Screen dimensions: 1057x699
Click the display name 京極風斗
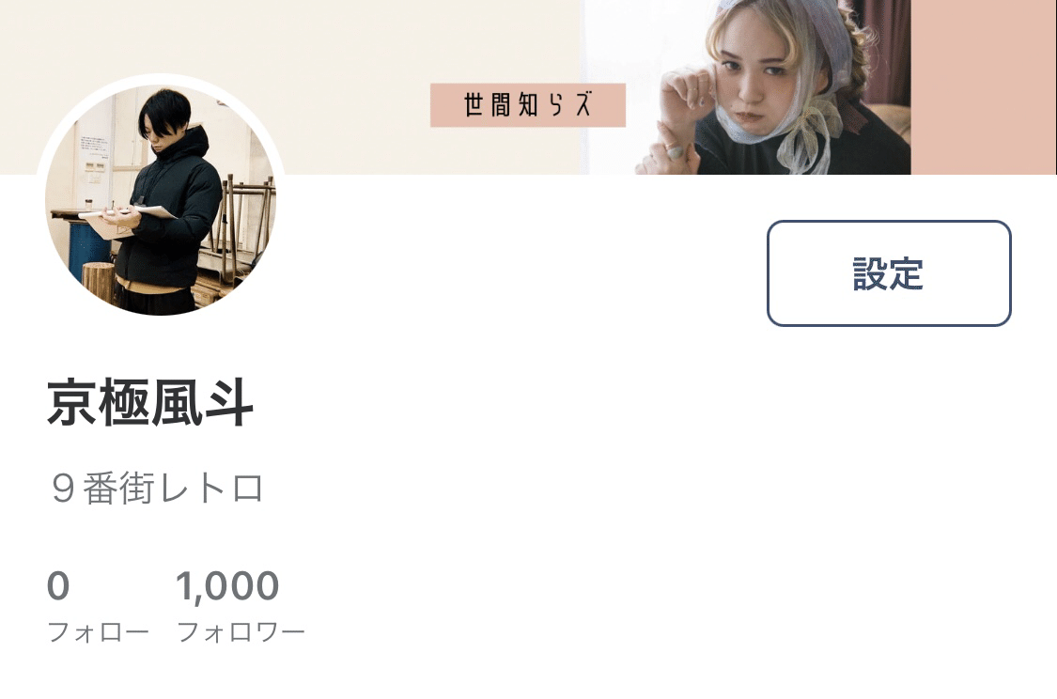pos(149,403)
